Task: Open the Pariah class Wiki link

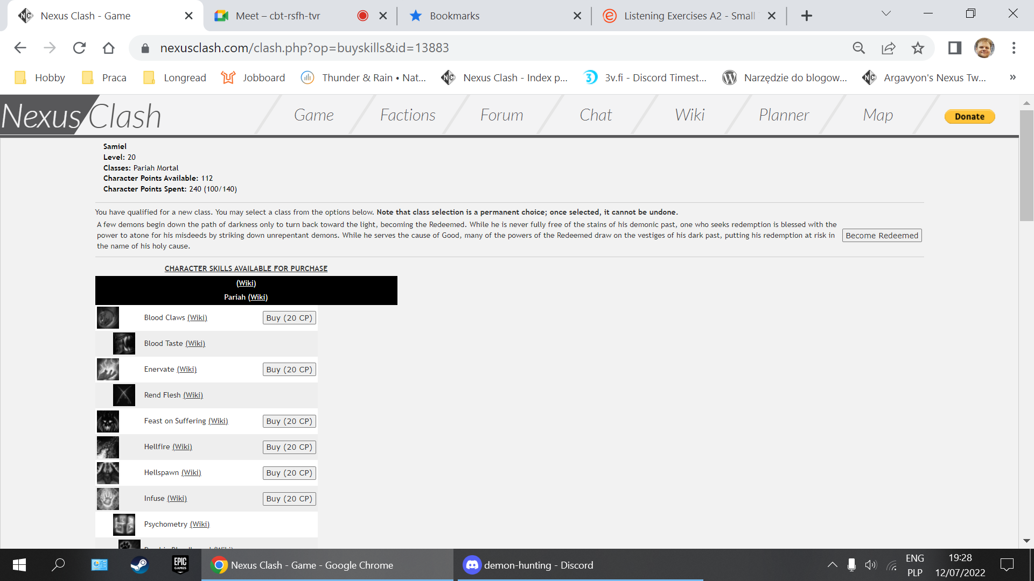Action: [x=257, y=297]
